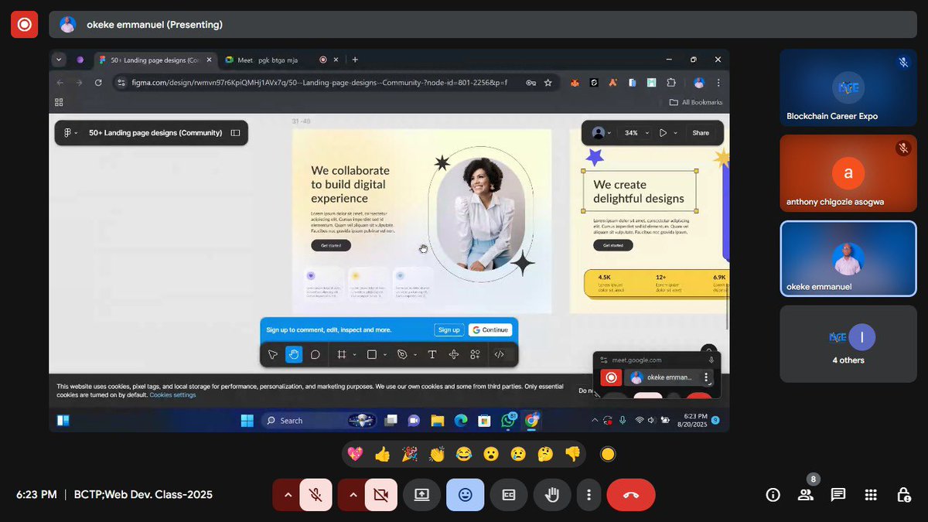This screenshot has width=928, height=522.
Task: Toggle the reactions emoji bar
Action: tap(466, 495)
